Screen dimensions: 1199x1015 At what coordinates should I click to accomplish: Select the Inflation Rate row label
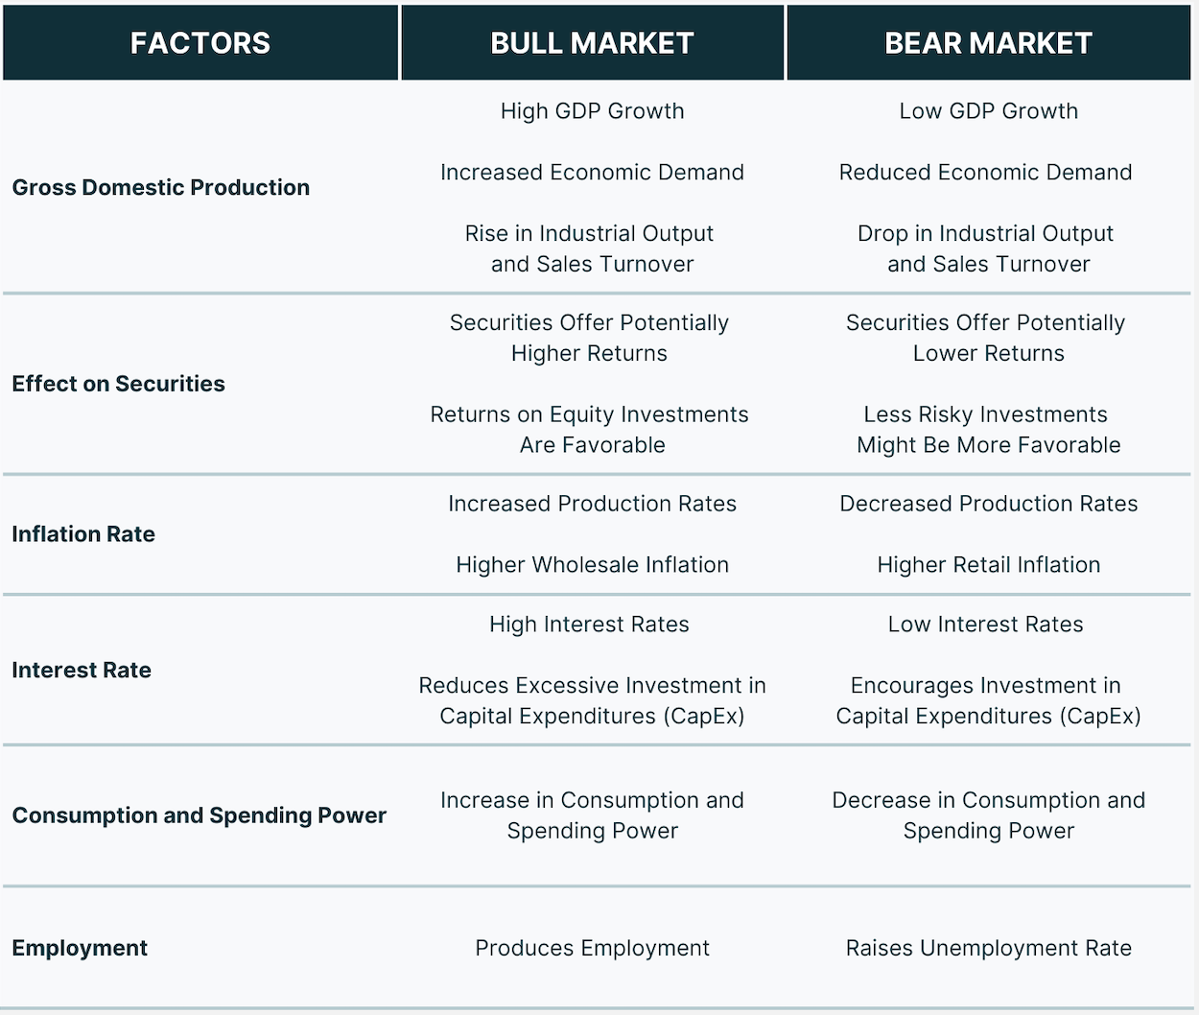(83, 534)
